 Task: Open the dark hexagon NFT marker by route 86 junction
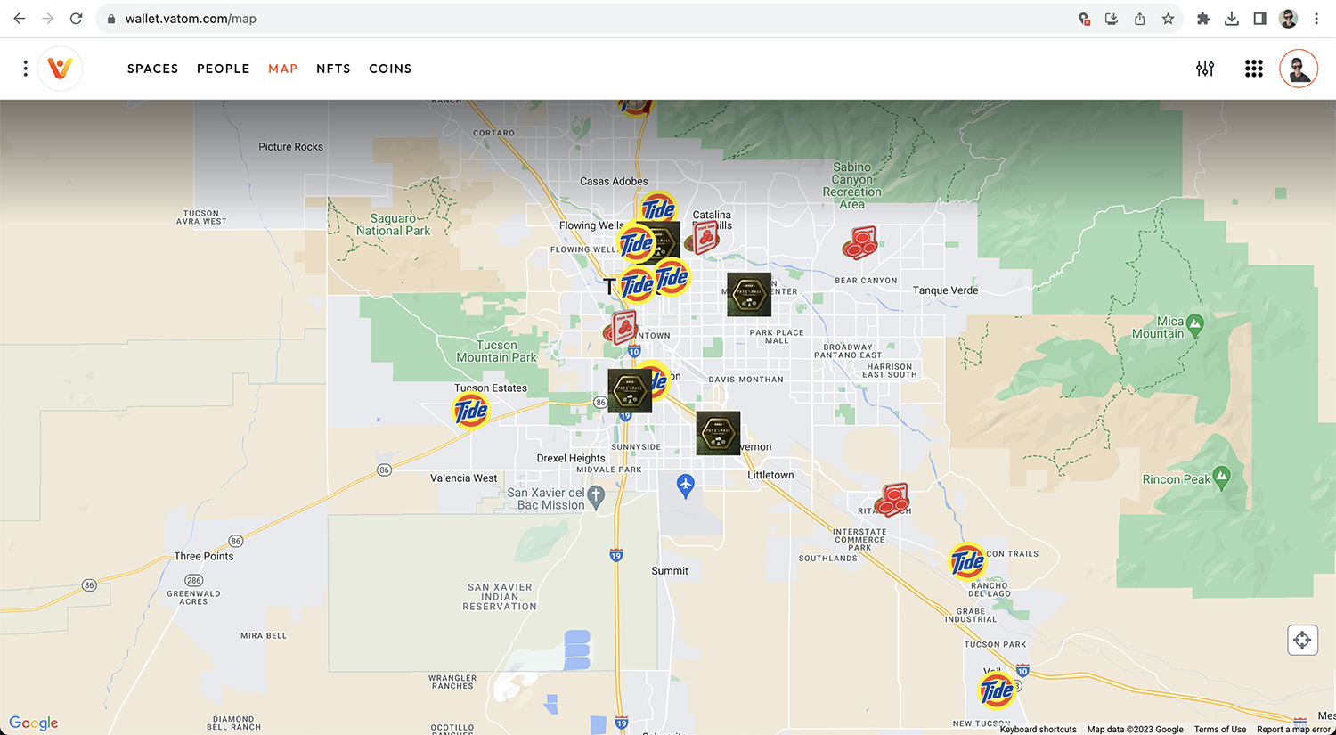[x=630, y=390]
